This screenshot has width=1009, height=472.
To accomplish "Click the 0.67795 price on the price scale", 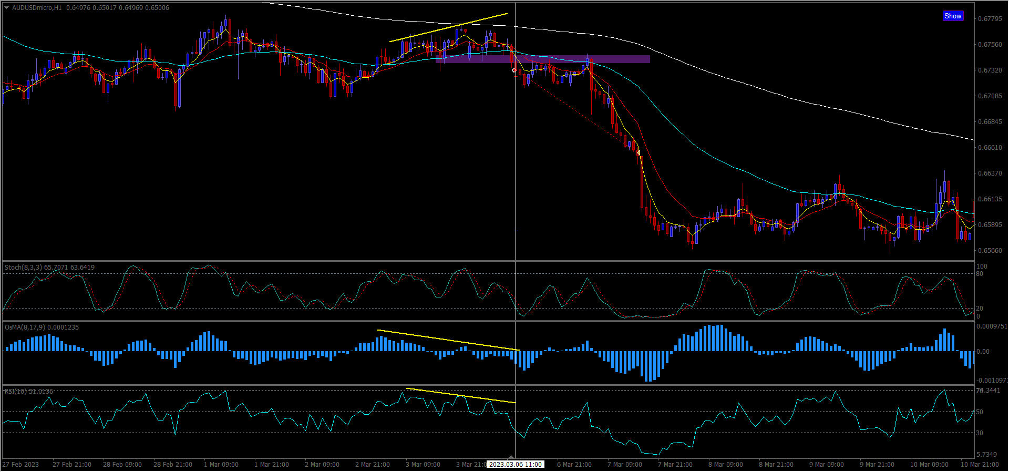I will pyautogui.click(x=990, y=19).
